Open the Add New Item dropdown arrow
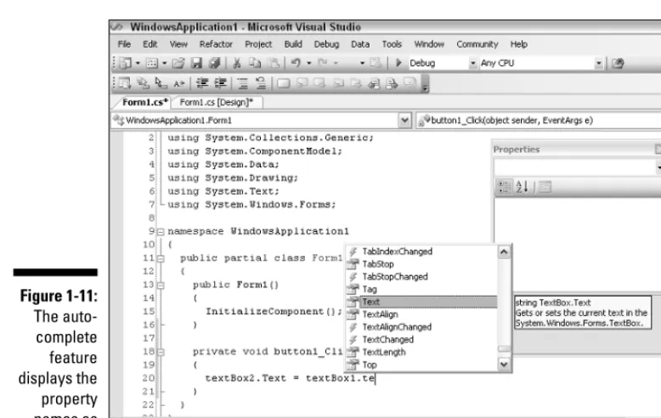 [x=165, y=63]
